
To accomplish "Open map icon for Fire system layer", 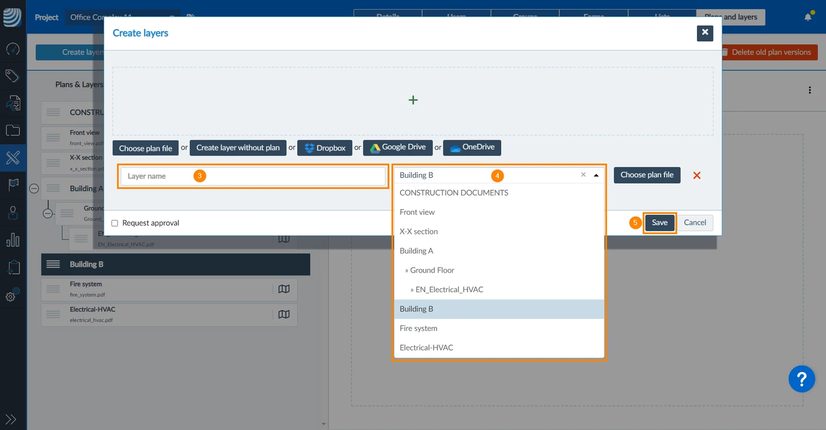I will coord(284,289).
